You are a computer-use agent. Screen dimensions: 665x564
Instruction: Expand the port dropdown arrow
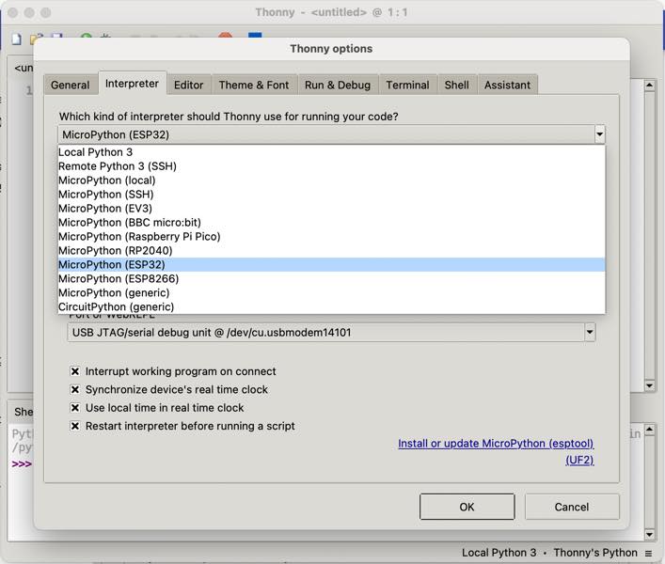(x=590, y=333)
